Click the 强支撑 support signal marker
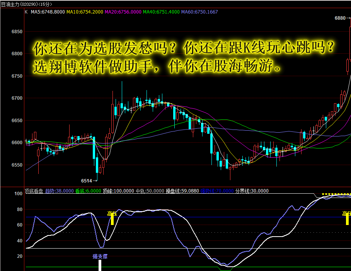Viewport: 351px width, 271px height. (100, 256)
